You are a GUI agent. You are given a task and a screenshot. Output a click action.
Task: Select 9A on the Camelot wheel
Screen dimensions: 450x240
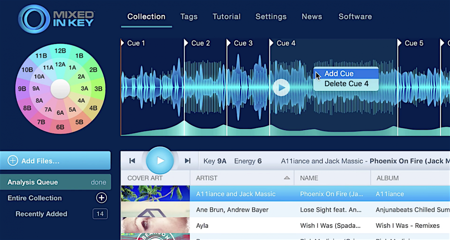[x=36, y=89]
